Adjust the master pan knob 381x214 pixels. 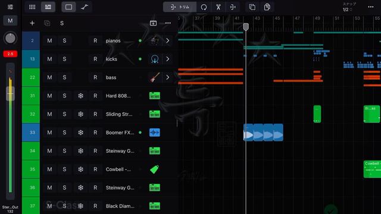10,38
